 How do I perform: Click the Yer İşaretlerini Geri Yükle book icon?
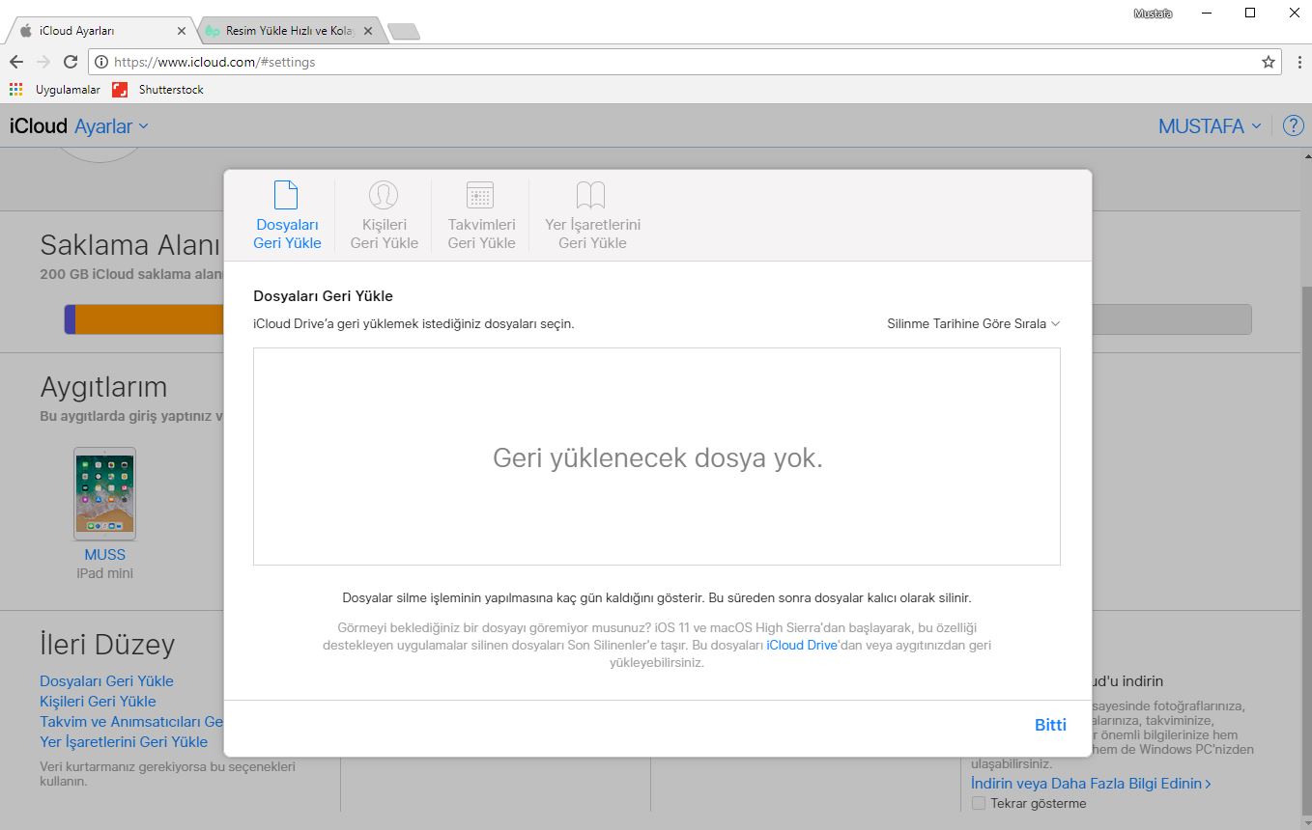[590, 196]
